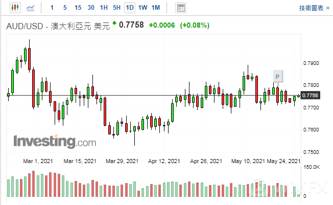Select the 1 minute timeframe
Viewport: 333px width, 205px height.
(52, 8)
